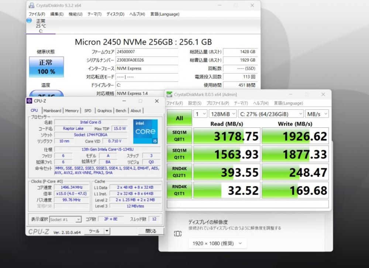The height and width of the screenshot is (268, 369).
Task: Open 言語(Language) menu in CrystalDiskInfo
Action: click(165, 14)
